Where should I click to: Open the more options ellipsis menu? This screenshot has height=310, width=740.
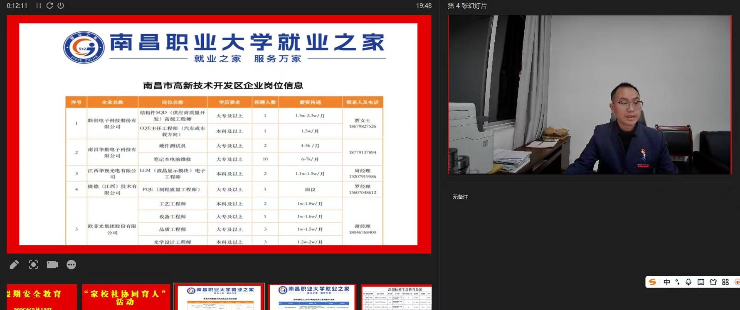click(72, 265)
